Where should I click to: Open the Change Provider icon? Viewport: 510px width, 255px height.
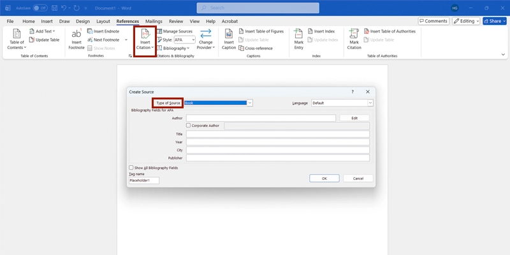click(x=205, y=34)
